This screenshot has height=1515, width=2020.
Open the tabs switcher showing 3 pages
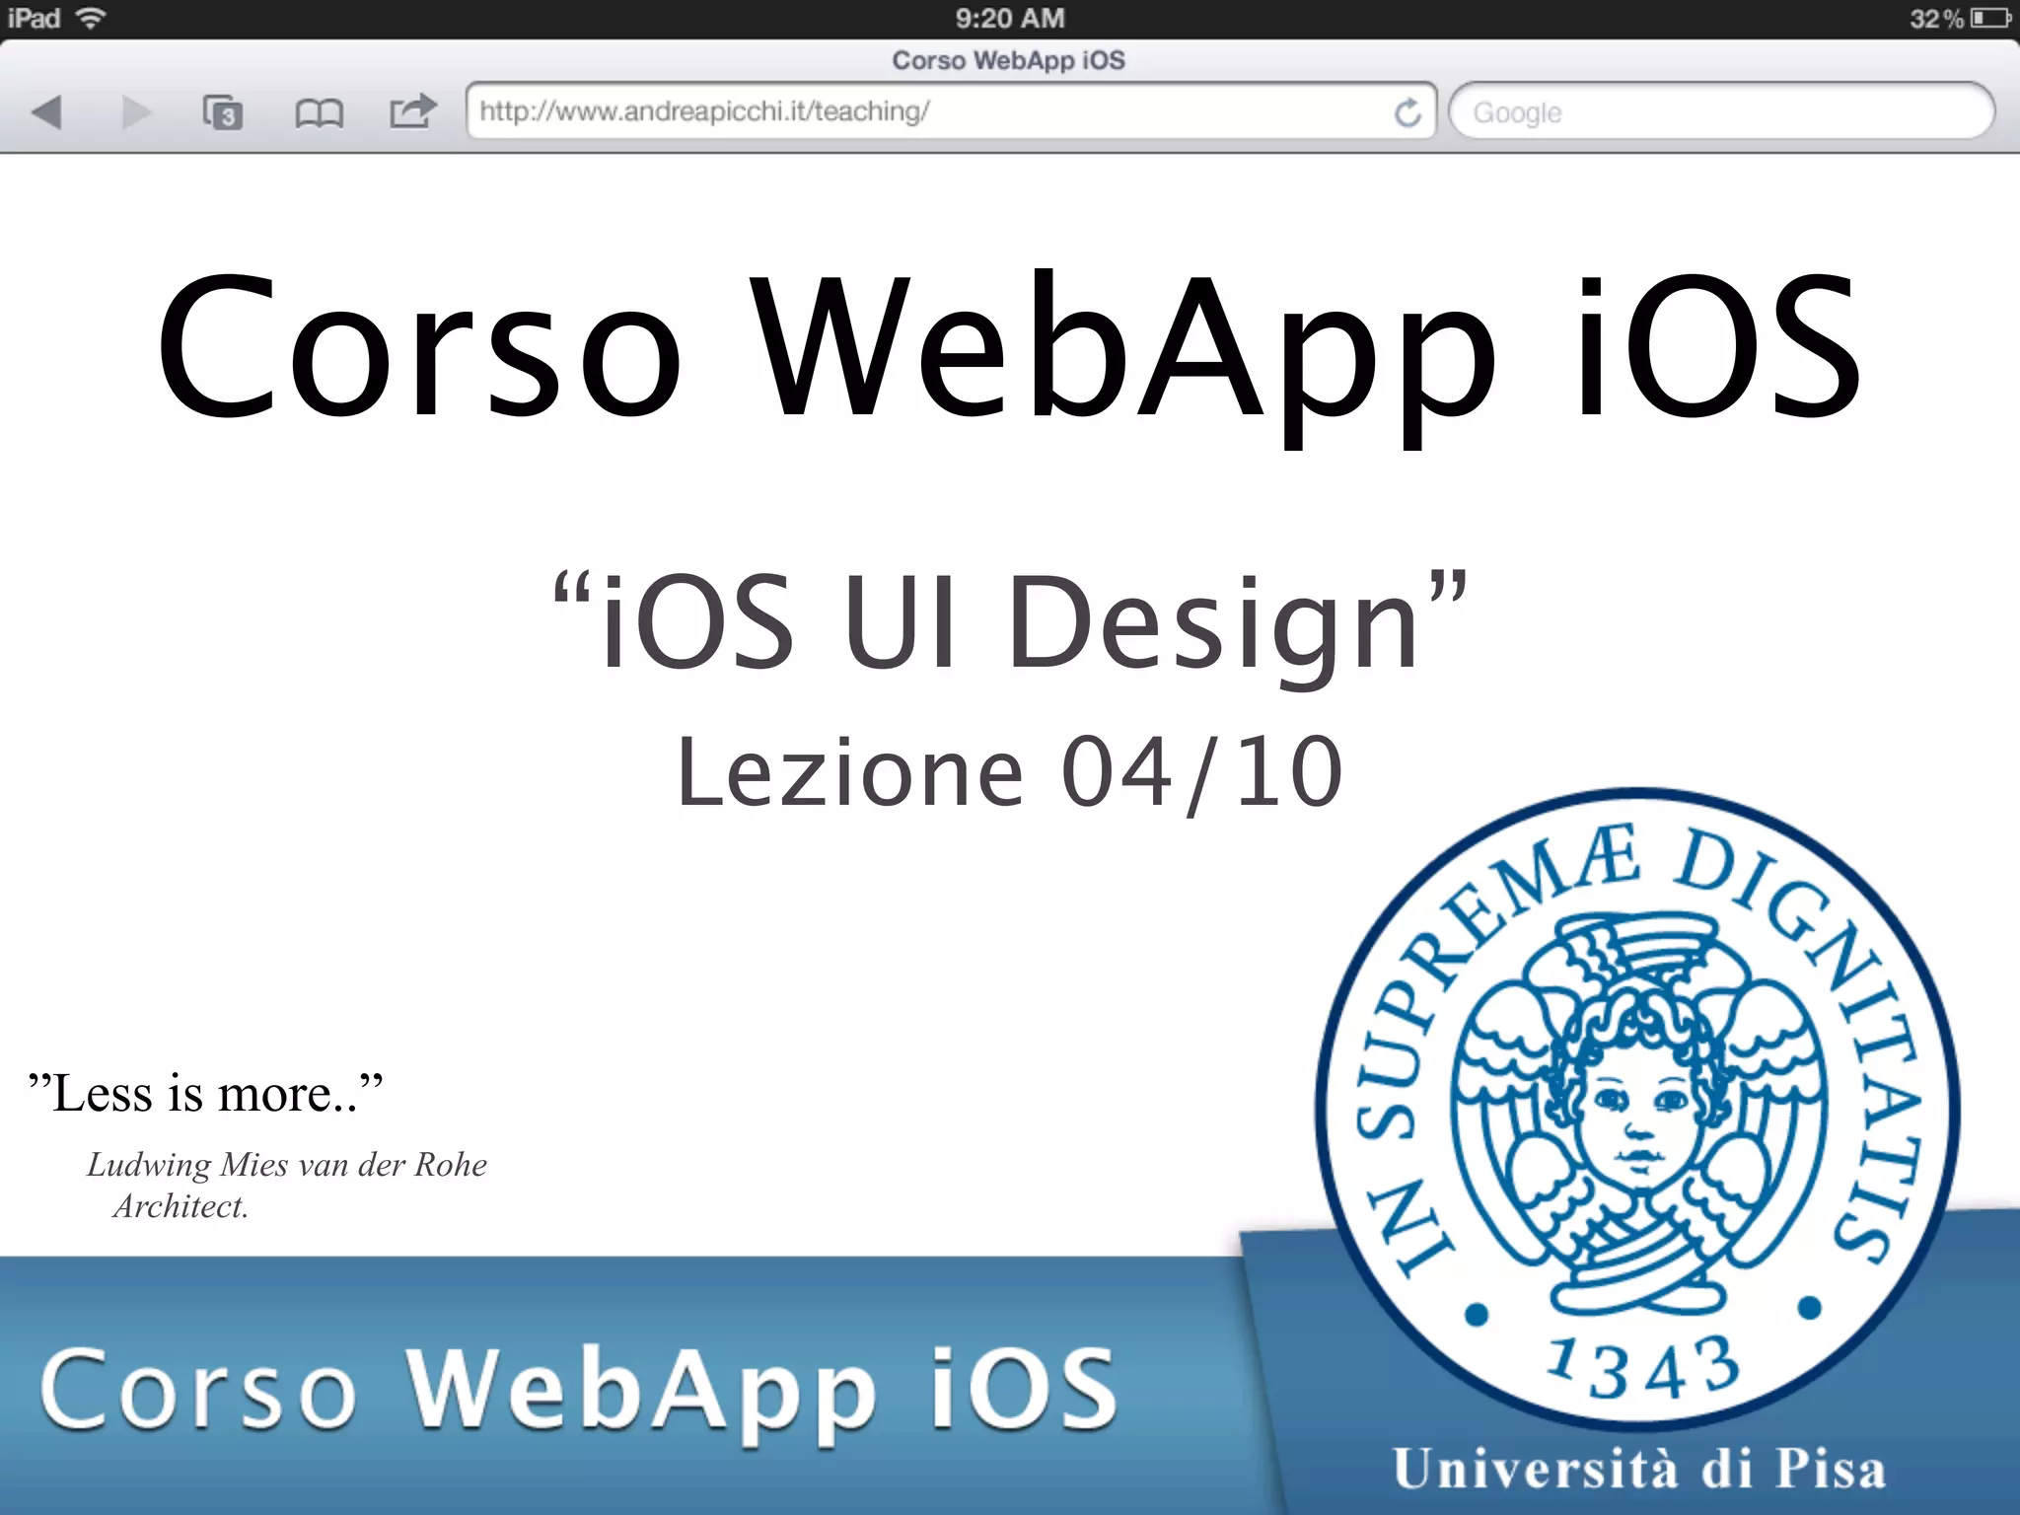(222, 112)
